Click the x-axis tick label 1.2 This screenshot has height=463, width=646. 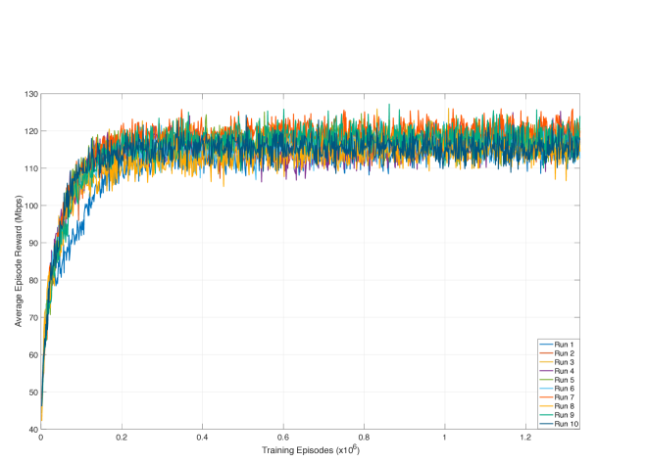pyautogui.click(x=525, y=438)
